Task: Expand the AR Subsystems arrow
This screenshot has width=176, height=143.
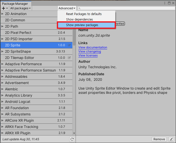Action: coord(2,114)
